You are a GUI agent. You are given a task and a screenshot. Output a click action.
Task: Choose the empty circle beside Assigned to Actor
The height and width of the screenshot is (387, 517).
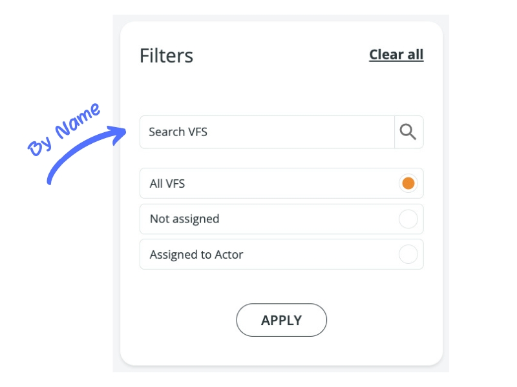point(408,255)
